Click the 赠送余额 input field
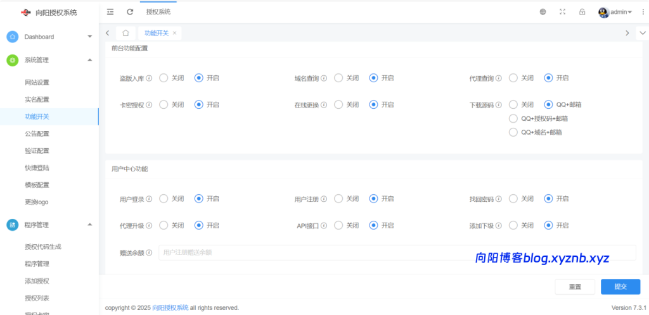 click(396, 252)
